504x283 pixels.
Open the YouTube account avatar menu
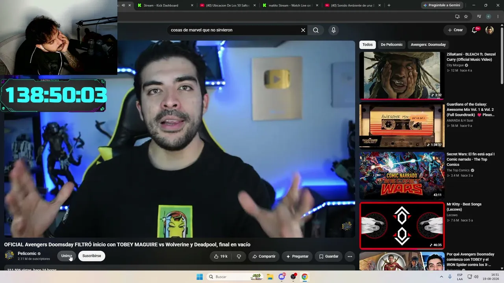pos(489,30)
